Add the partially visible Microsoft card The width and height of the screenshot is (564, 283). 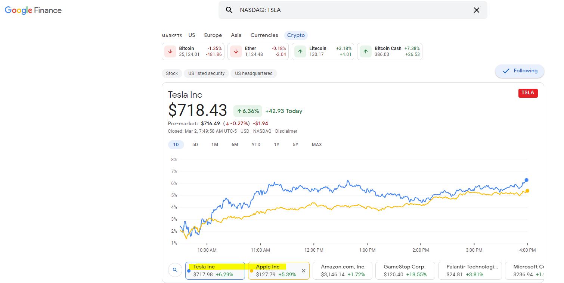click(x=524, y=271)
